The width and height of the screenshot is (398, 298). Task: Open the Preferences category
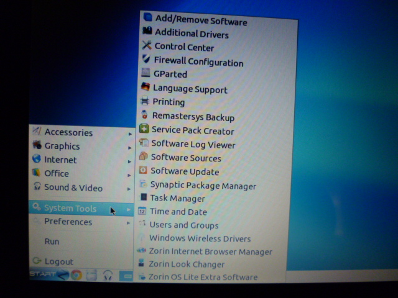click(x=81, y=222)
